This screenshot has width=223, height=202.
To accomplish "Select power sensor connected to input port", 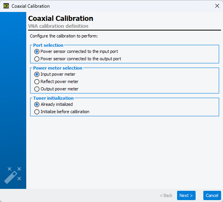I will point(76,51).
